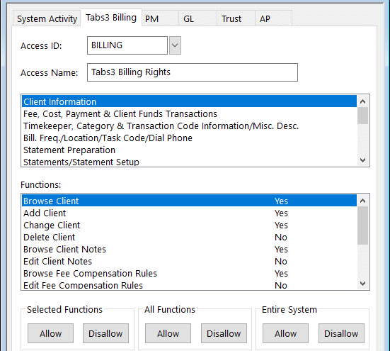This screenshot has height=351, width=390.
Task: Select the Delete Client function
Action: click(x=189, y=237)
